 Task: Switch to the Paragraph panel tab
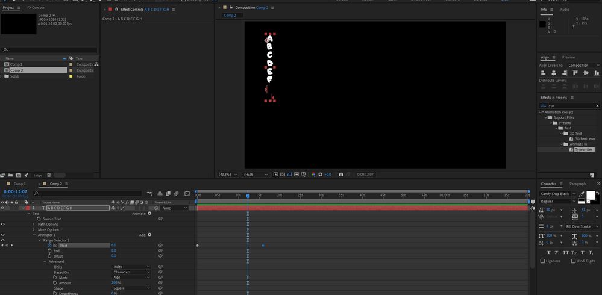coord(577,184)
